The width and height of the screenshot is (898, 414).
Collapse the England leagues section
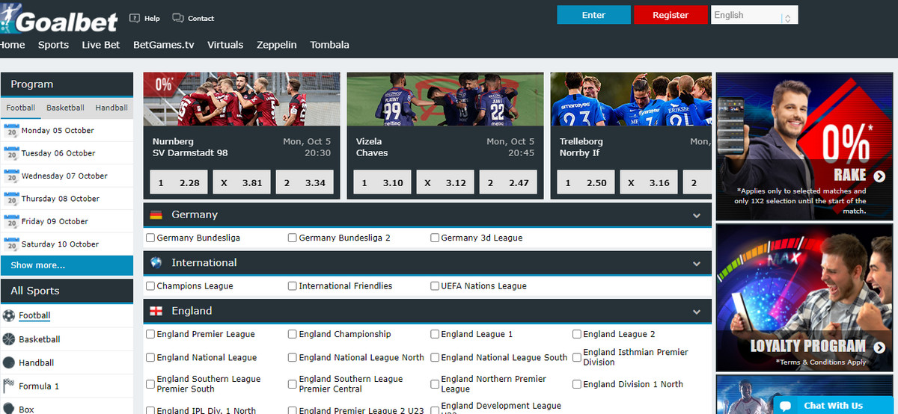(697, 312)
